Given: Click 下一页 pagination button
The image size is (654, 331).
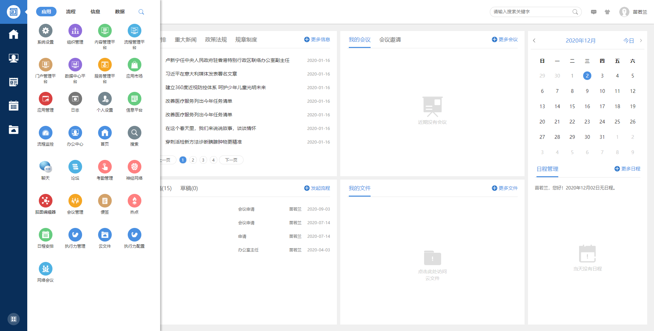Looking at the screenshot, I should click(231, 160).
